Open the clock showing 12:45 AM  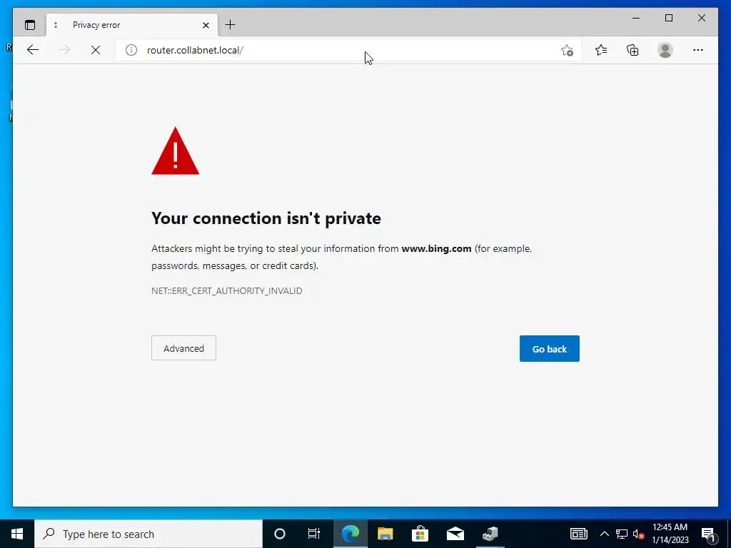(670, 534)
